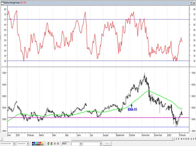This screenshot has width=196, height=146.
Task: Click the MGNT symbol field
Action: tap(66, 143)
